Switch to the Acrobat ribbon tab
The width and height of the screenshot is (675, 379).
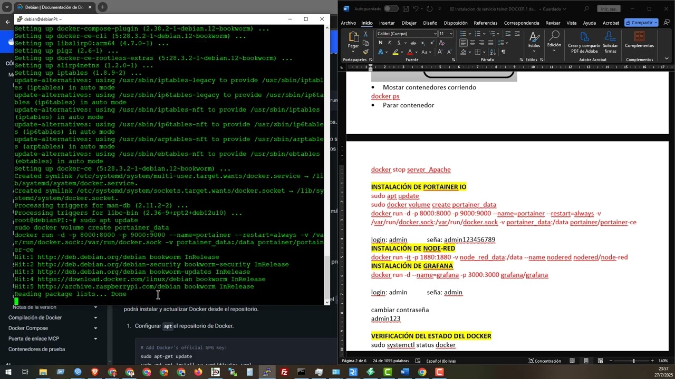[x=611, y=23]
